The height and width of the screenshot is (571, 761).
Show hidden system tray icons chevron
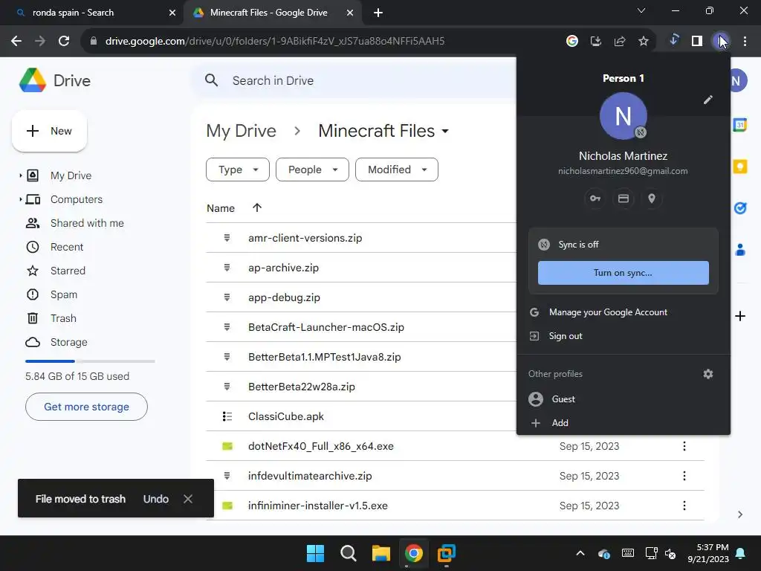click(580, 553)
